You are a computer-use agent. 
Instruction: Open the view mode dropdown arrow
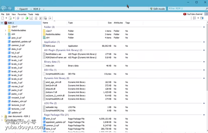[198, 18]
